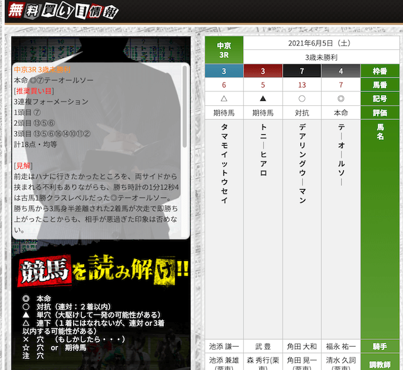Click the double circle ◎ mark in 記号 row
The height and width of the screenshot is (370, 403).
coord(341,98)
